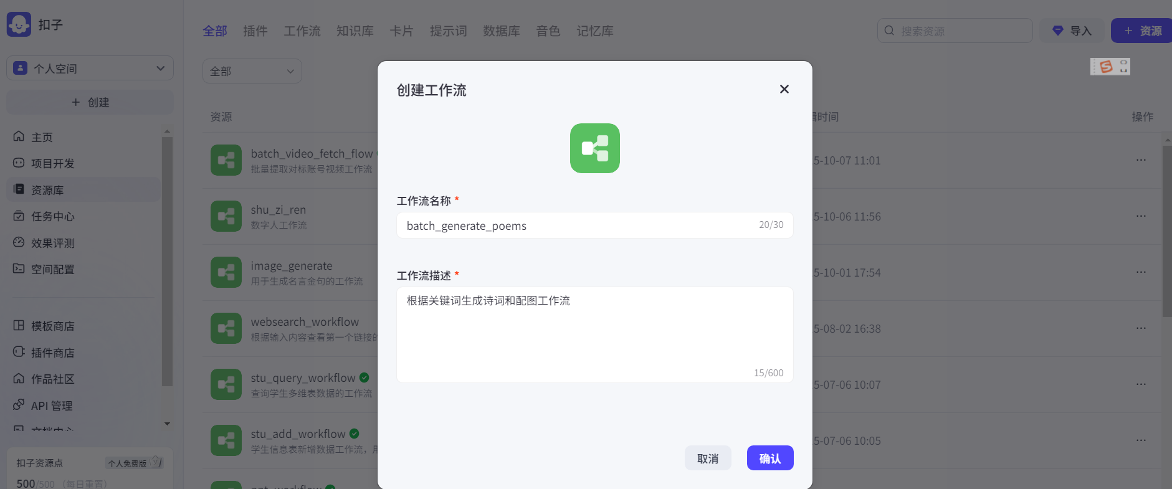The height and width of the screenshot is (489, 1172).
Task: Click the workflow icon of stu_add_workflow
Action: pos(226,440)
